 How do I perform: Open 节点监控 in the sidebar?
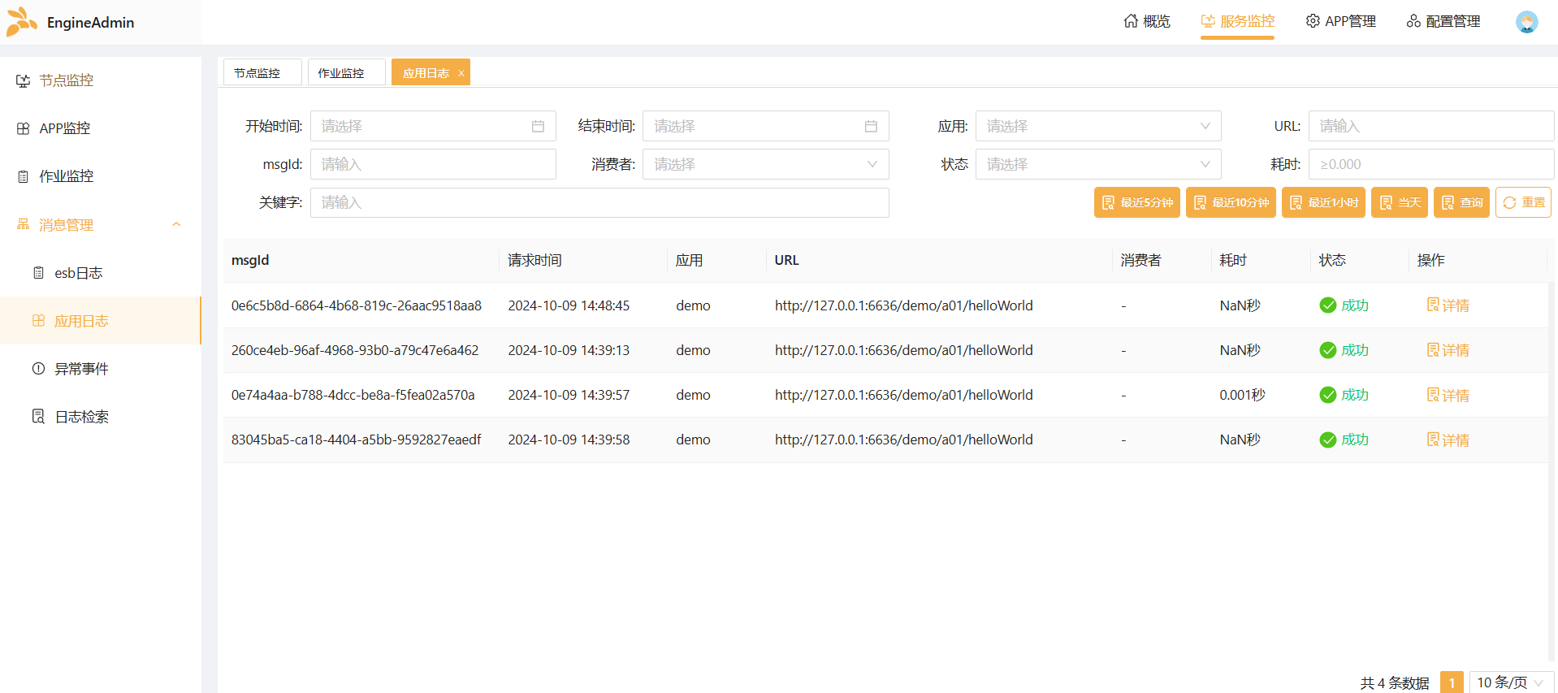tap(101, 80)
